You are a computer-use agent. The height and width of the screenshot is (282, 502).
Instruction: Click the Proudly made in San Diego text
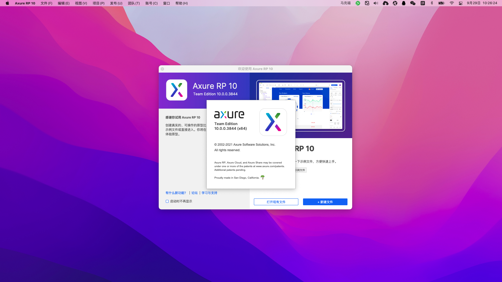coord(237,178)
